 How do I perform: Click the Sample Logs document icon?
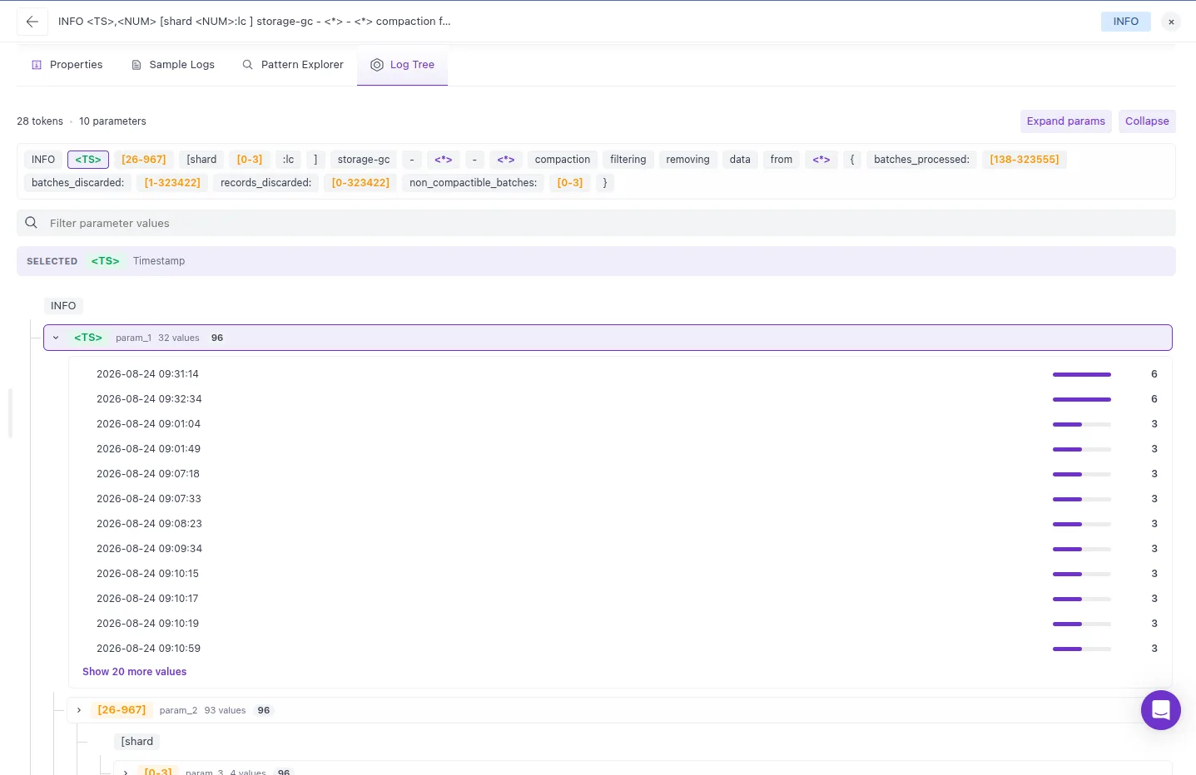coord(136,65)
